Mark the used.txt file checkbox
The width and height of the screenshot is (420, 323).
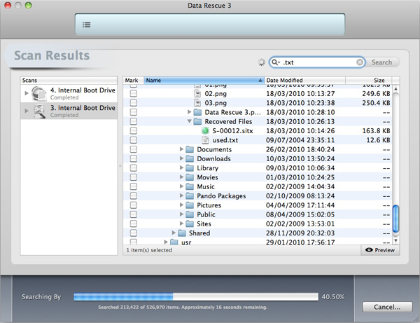133,140
